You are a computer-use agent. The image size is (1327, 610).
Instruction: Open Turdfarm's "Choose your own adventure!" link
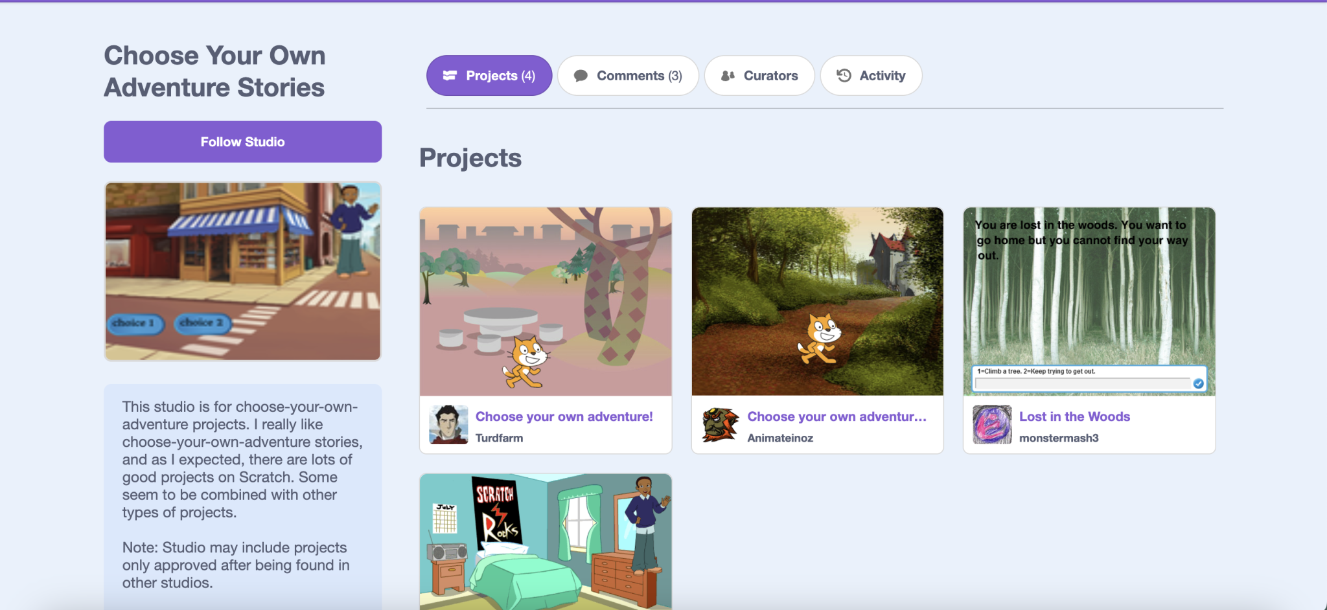(564, 416)
